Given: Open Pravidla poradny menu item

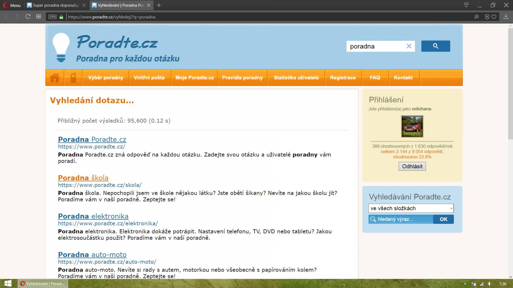Looking at the screenshot, I should (x=242, y=77).
